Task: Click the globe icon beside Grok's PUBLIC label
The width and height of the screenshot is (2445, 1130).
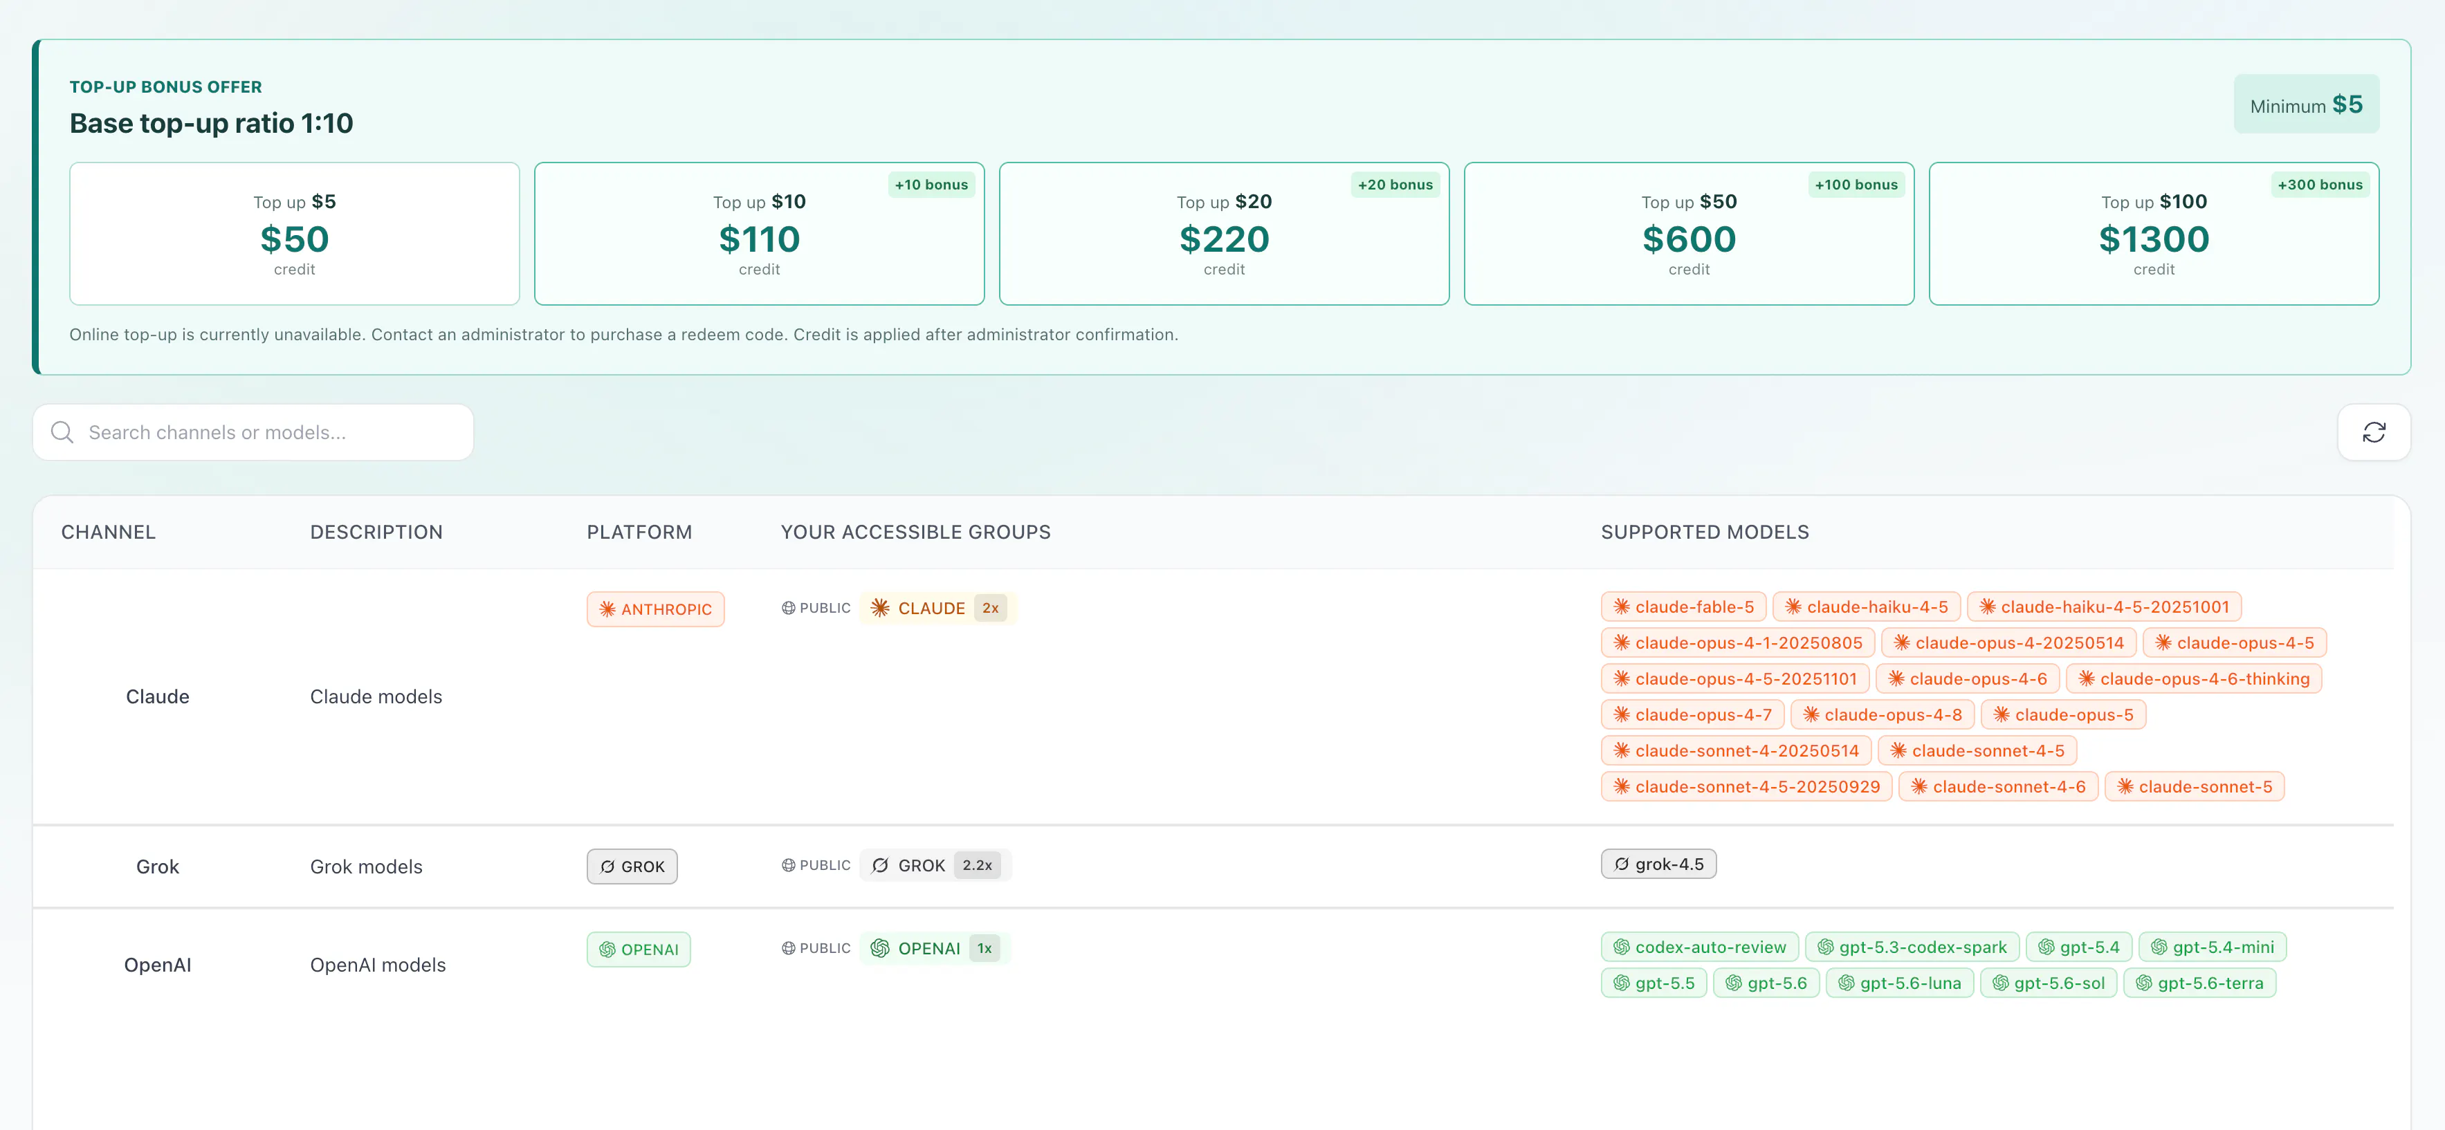Action: [788, 865]
